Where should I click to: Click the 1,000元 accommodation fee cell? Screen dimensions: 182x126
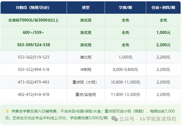[163, 33]
